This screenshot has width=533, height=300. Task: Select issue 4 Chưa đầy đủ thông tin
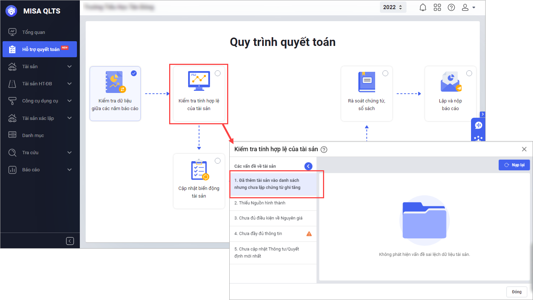click(273, 234)
